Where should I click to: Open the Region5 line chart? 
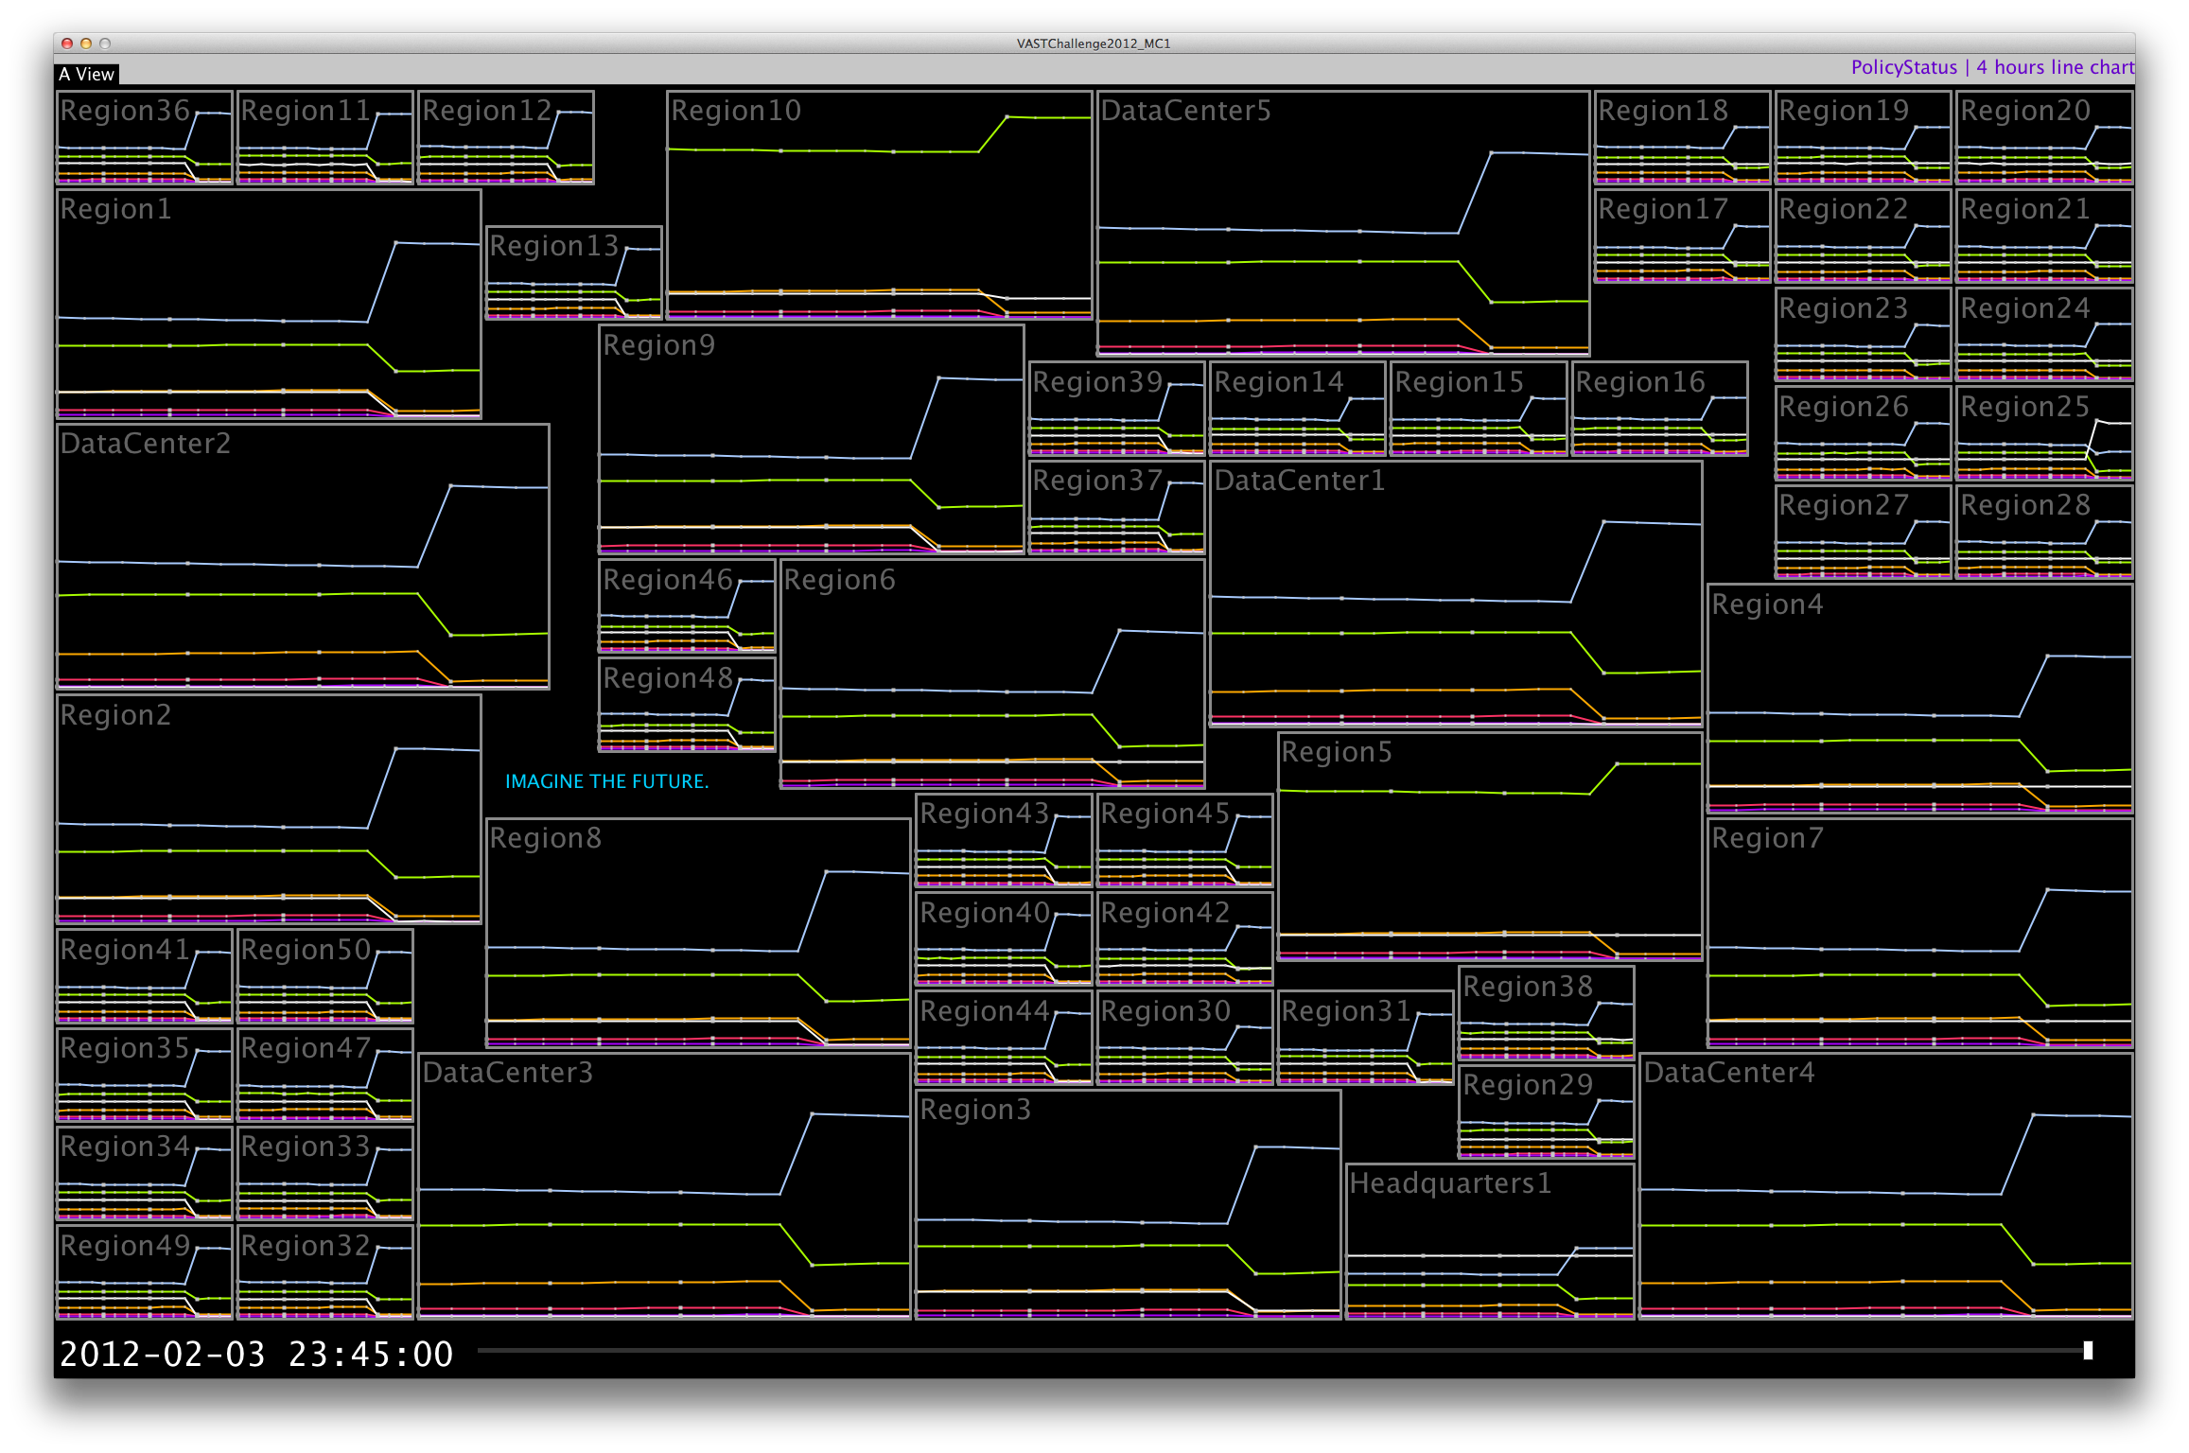click(1490, 847)
